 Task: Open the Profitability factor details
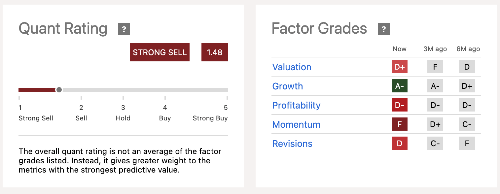(x=296, y=105)
